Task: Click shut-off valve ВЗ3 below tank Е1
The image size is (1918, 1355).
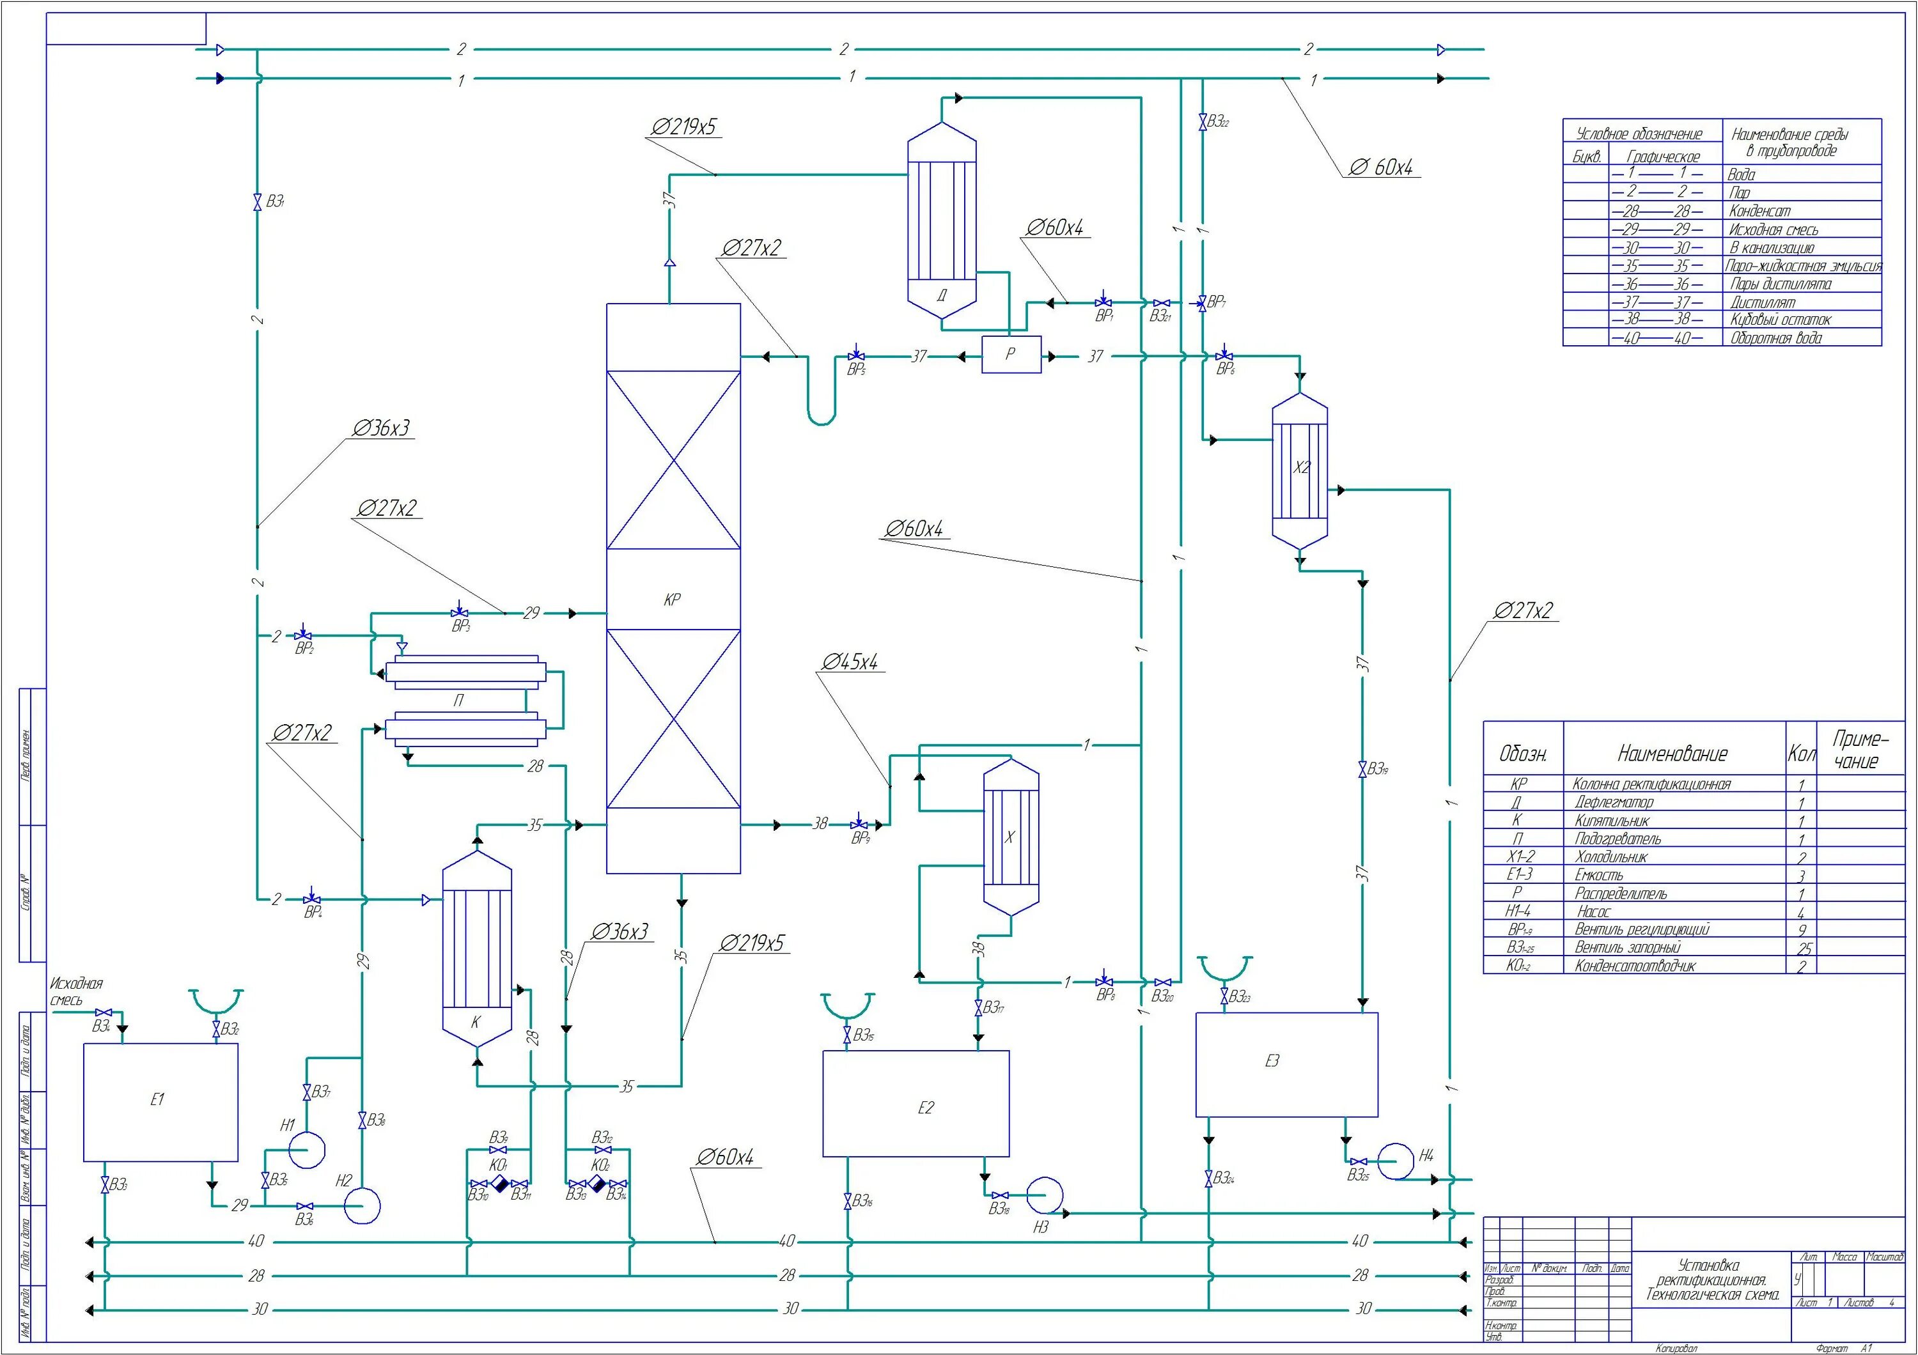Action: [104, 1184]
